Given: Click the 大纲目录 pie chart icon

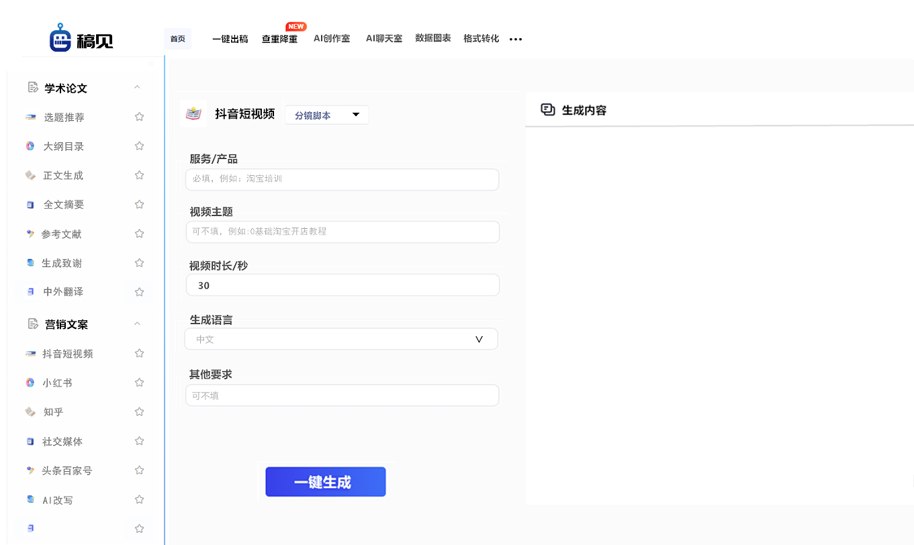Looking at the screenshot, I should point(30,146).
